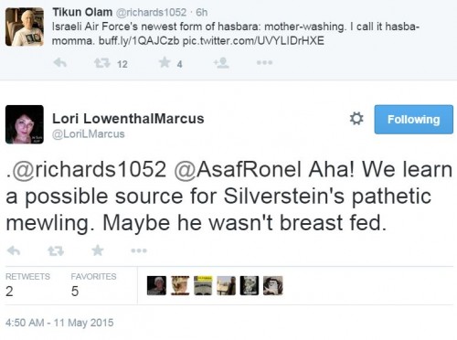Open Lori LowenthalMarcus's avatar
This screenshot has height=340, width=457.
point(25,124)
